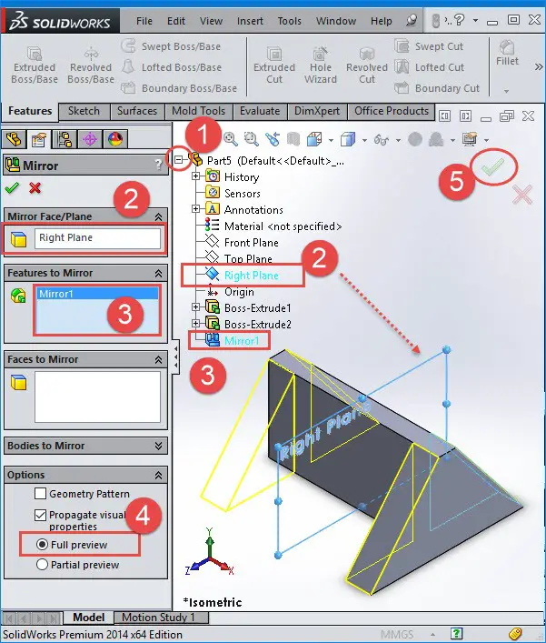The image size is (546, 643).
Task: Open the DimXpertManager tab
Action: [x=90, y=139]
